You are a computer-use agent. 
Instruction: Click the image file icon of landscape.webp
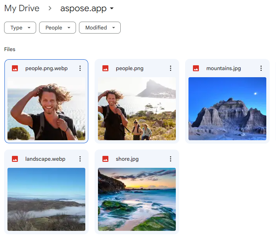[15, 159]
